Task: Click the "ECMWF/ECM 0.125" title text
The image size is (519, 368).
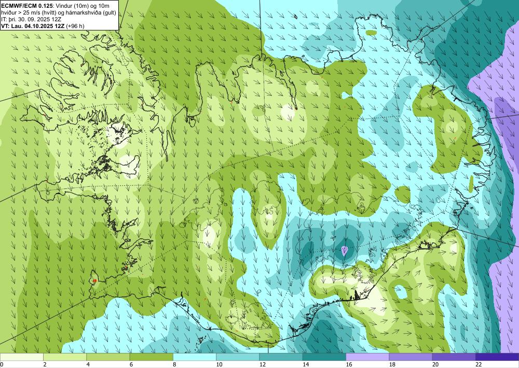Action: pyautogui.click(x=27, y=6)
